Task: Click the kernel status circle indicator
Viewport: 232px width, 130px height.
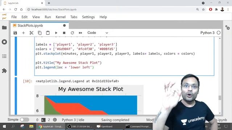Action: [219, 33]
